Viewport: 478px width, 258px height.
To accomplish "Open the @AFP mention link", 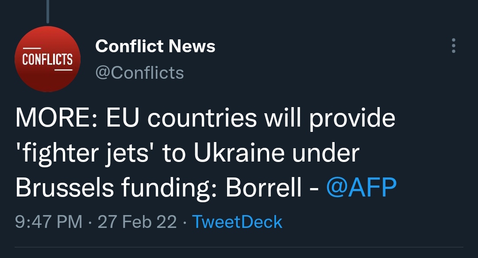I will coord(361,188).
